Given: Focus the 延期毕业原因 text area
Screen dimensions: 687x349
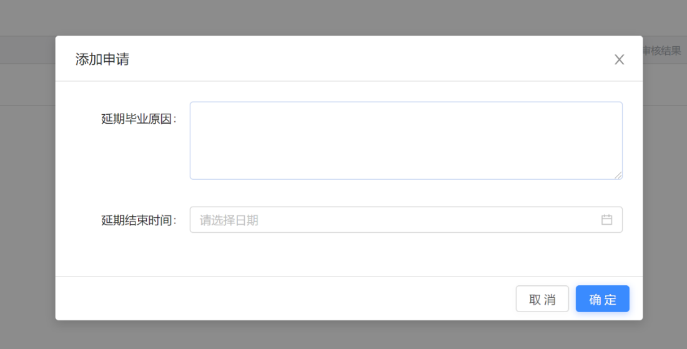Looking at the screenshot, I should point(406,140).
